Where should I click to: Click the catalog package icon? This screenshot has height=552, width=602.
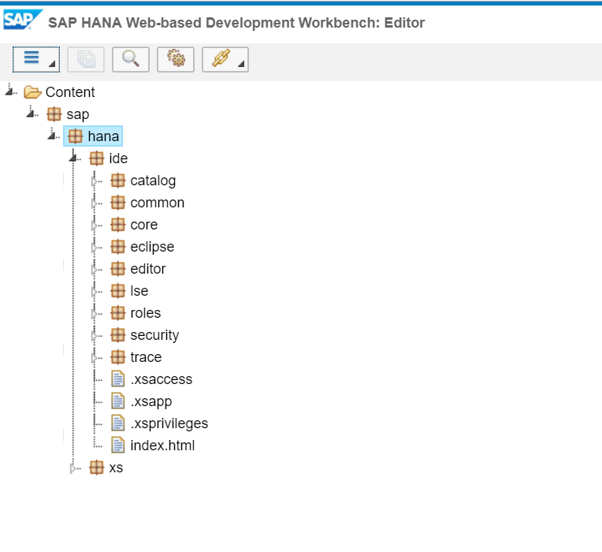(x=118, y=181)
